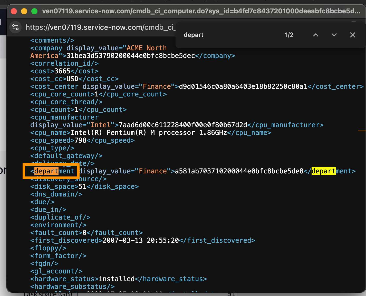Click the cost_center sys_id value

243,86
